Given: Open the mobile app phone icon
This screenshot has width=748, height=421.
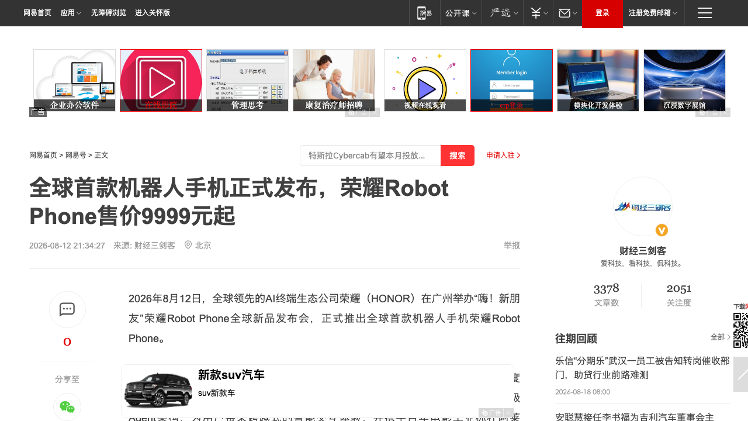Looking at the screenshot, I should 424,13.
